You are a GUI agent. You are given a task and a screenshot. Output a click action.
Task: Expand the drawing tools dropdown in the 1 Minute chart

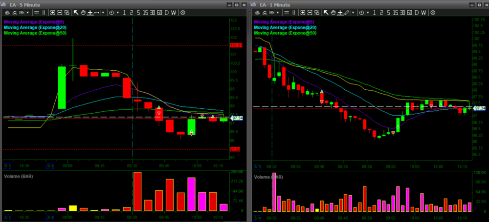(353, 12)
